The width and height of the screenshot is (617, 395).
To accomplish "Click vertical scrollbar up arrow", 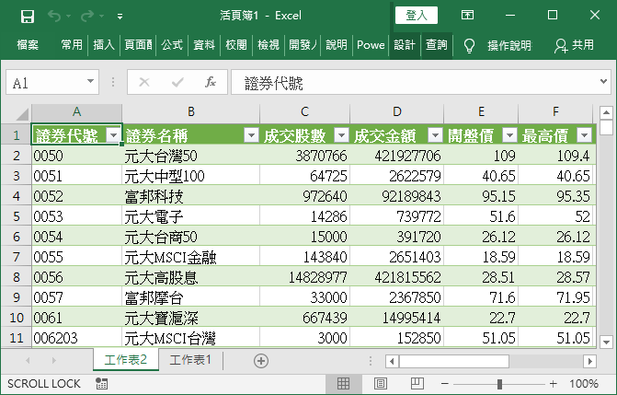I will point(606,112).
